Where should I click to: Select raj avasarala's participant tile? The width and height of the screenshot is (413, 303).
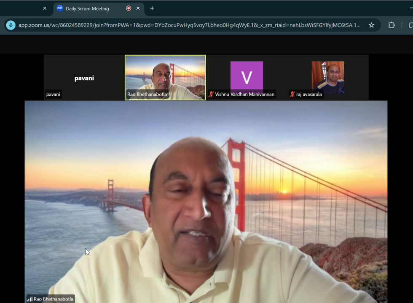point(328,78)
